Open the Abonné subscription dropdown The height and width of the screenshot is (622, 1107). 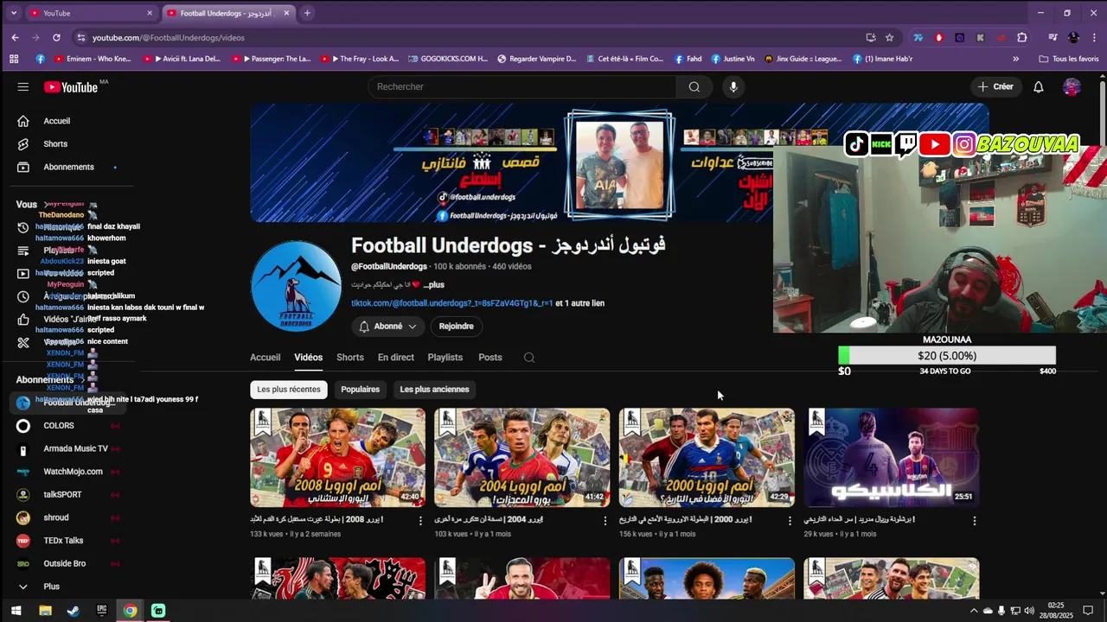click(x=388, y=327)
